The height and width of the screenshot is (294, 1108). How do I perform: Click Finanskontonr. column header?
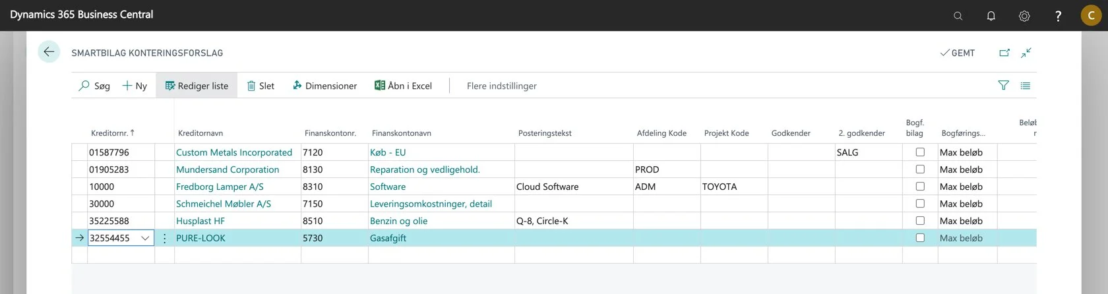coord(330,133)
